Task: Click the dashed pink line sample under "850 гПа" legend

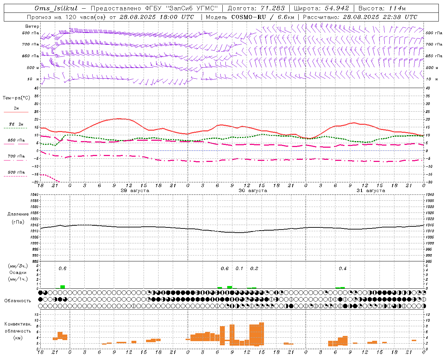Action: 16,145
